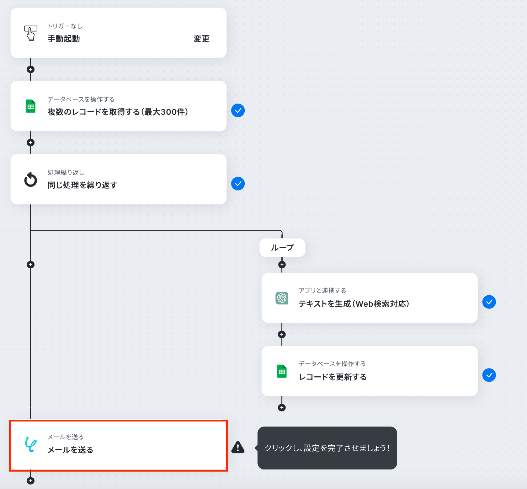Click plus node below 複数のレコードを取得する card
Image resolution: width=527 pixels, height=489 pixels.
click(x=31, y=143)
